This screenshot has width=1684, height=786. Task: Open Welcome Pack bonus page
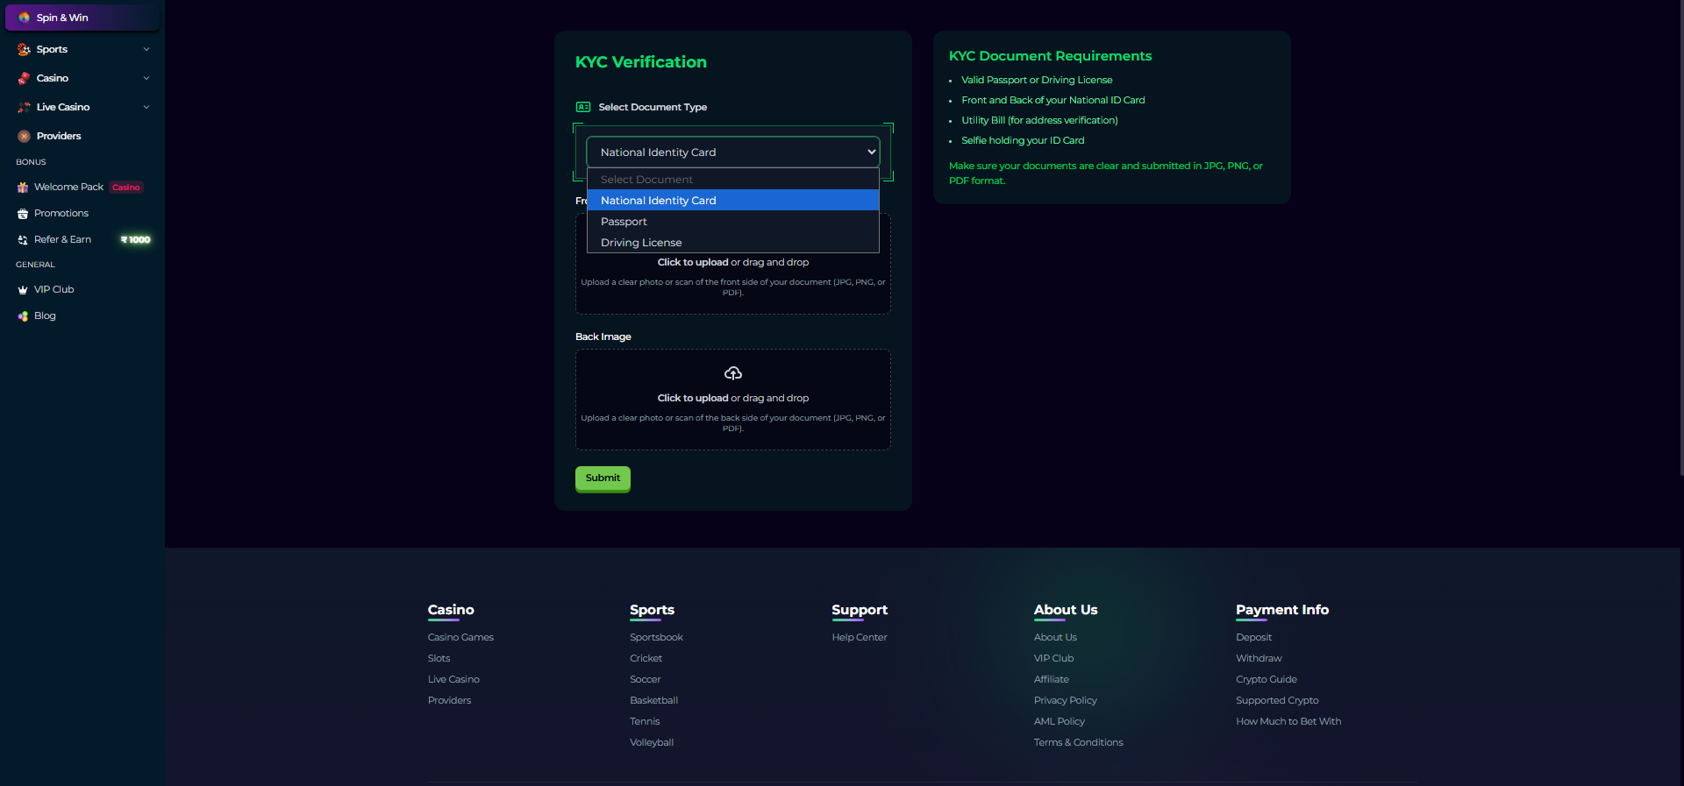click(68, 188)
